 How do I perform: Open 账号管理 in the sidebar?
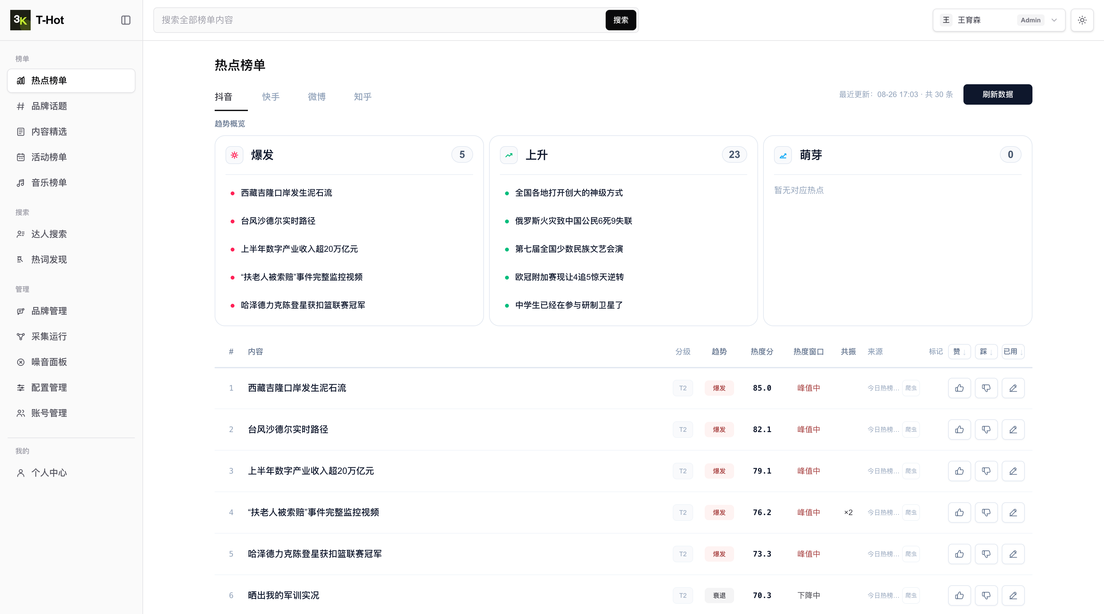[x=71, y=413]
